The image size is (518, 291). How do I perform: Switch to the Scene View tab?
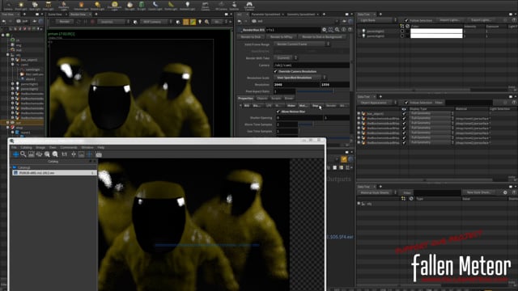point(55,15)
